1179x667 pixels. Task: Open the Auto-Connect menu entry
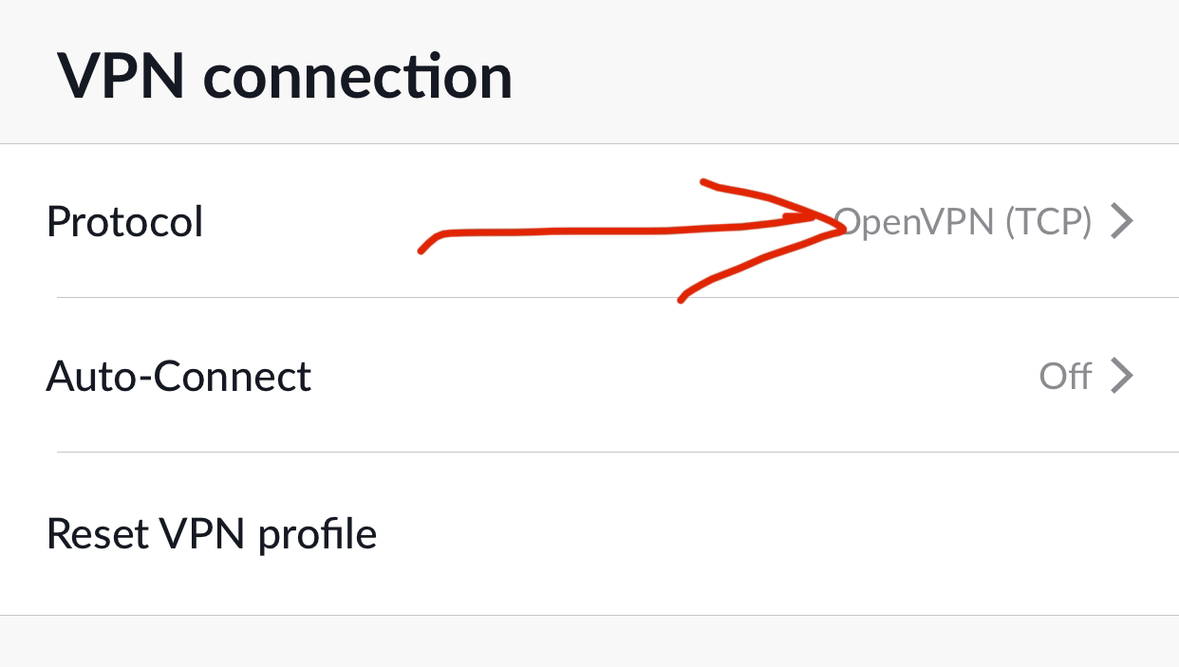coord(589,376)
